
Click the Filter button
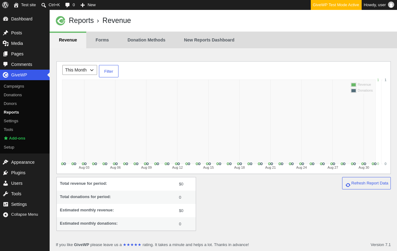[109, 71]
